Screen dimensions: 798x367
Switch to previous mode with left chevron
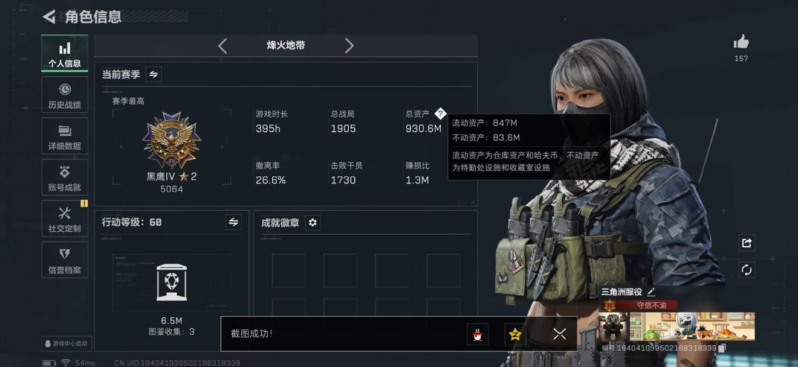222,46
